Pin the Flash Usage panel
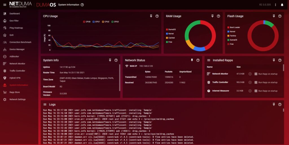289x145 pixels. click(x=274, y=16)
